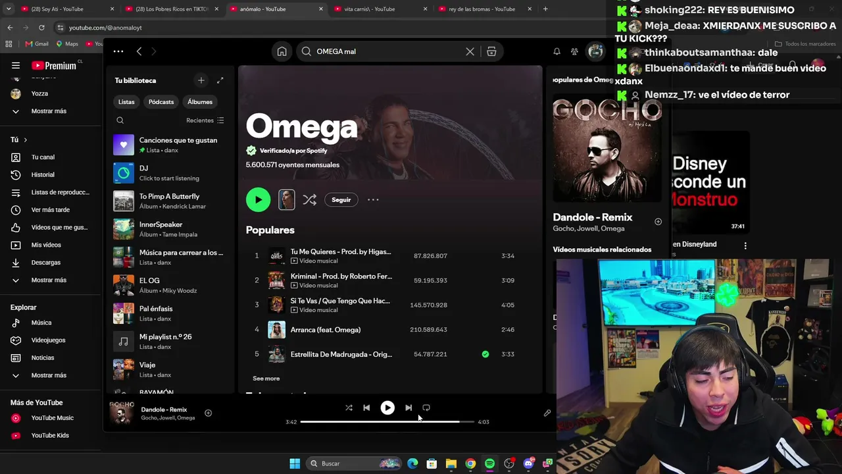Screen dimensions: 842x474
Task: Open YouTube hamburger guide menu
Action: tap(16, 65)
